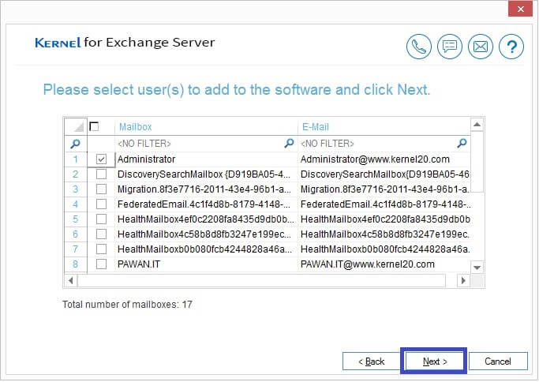539x382 pixels.
Task: Check the HealthMailbox4ef0c2208 checkbox
Action: (x=101, y=219)
